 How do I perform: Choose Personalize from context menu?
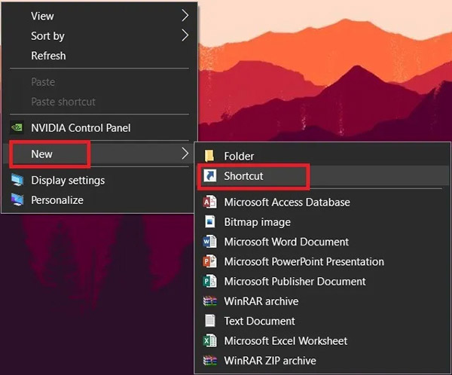pos(99,200)
